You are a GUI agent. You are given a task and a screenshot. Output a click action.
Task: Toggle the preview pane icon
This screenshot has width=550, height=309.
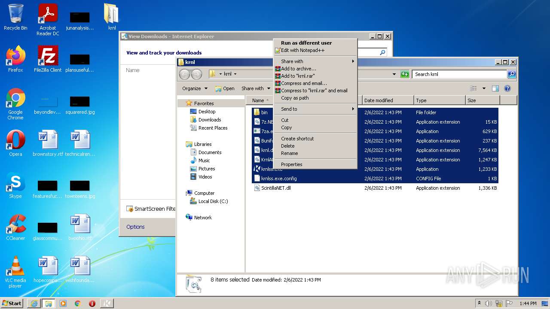(x=495, y=88)
